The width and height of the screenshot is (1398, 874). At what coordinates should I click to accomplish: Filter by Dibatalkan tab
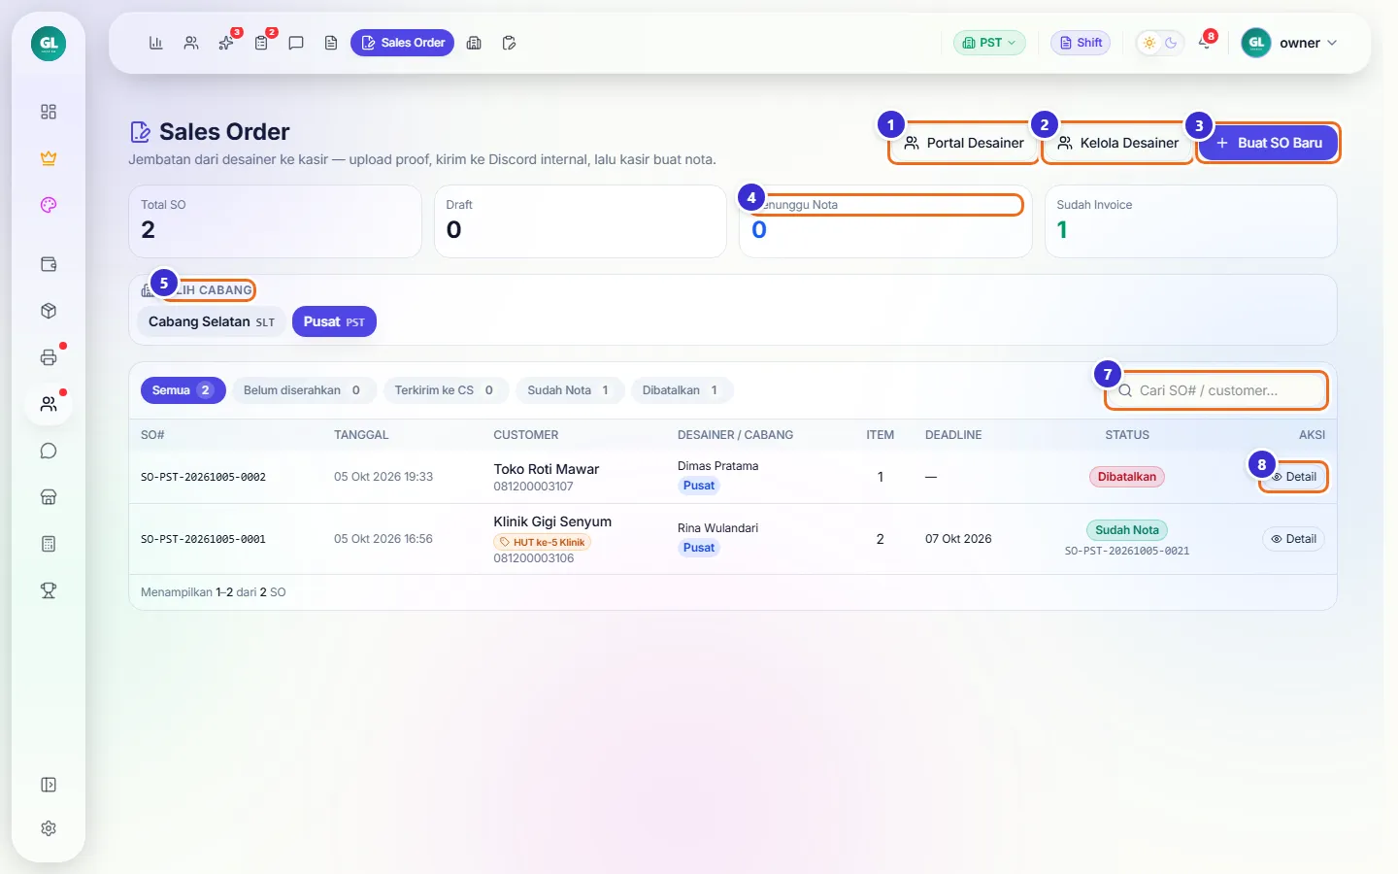coord(682,390)
